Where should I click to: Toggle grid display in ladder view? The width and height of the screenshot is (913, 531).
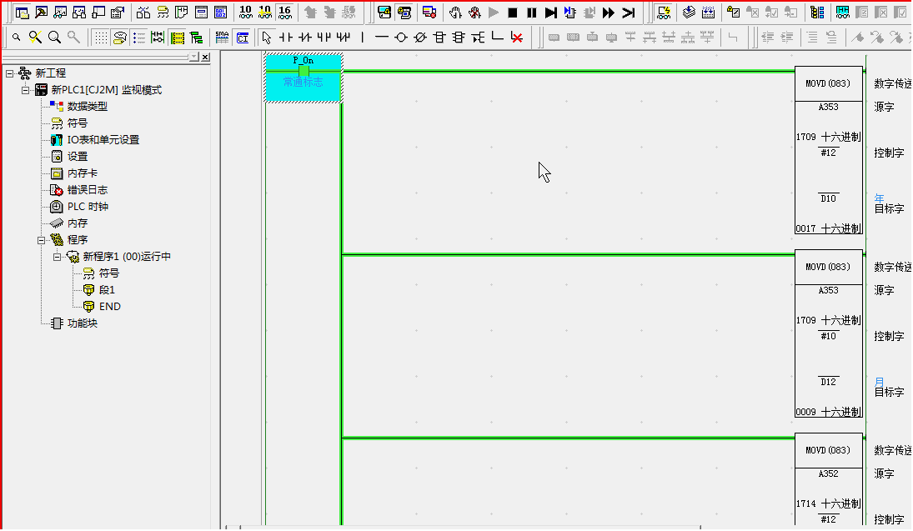coord(100,38)
